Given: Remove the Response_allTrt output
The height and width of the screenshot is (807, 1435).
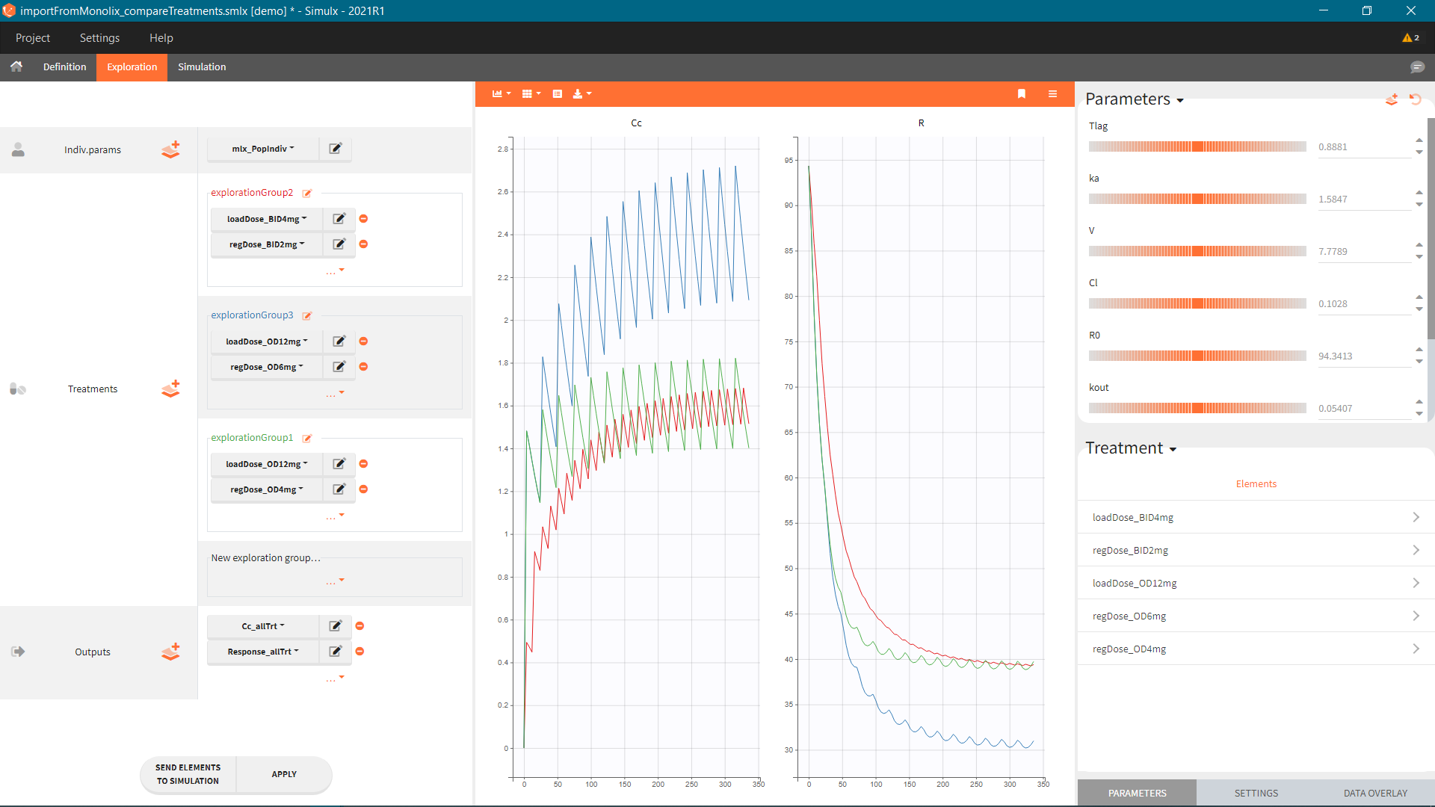Looking at the screenshot, I should click(x=359, y=652).
